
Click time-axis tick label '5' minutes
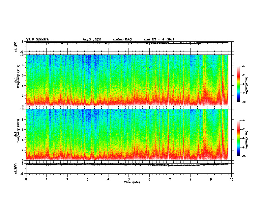click(129, 179)
